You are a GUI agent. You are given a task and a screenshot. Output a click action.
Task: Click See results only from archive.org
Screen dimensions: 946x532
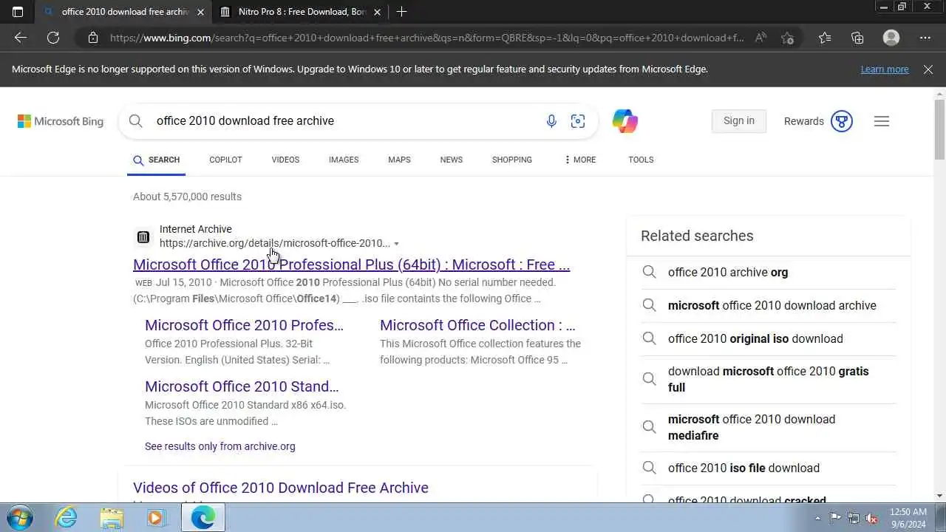(x=220, y=446)
